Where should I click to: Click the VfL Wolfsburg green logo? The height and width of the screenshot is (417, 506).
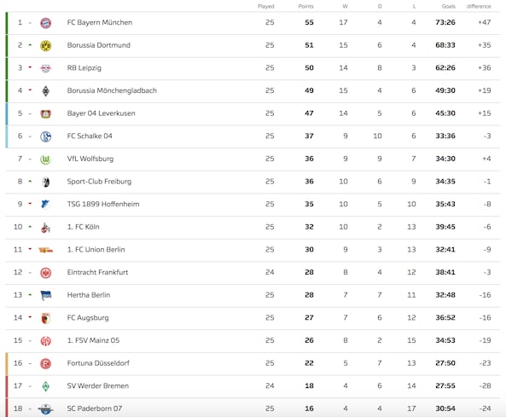pyautogui.click(x=45, y=159)
